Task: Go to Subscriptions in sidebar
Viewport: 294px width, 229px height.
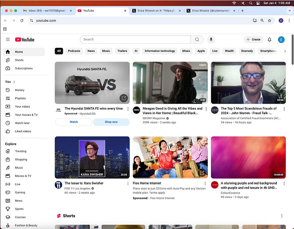Action: coord(24,68)
